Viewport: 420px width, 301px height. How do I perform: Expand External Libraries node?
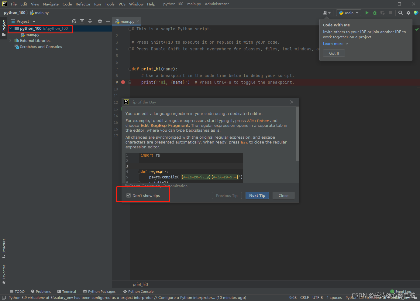11,40
